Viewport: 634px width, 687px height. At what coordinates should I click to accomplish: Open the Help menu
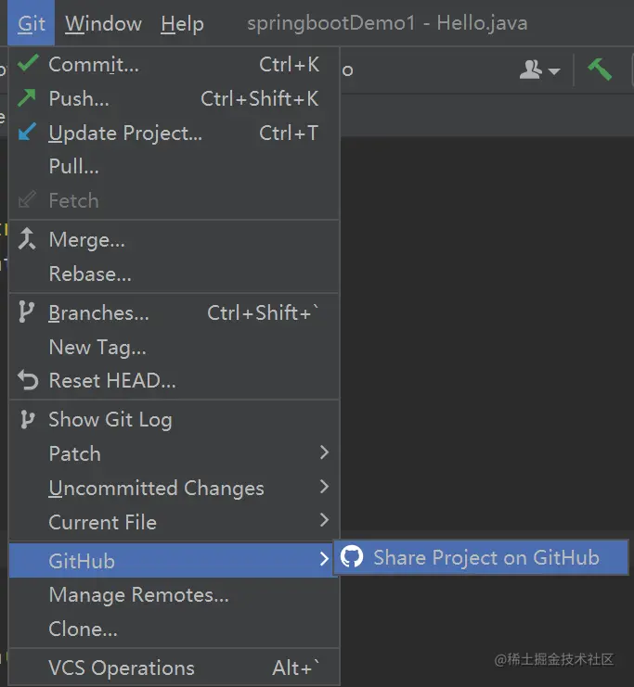tap(182, 24)
